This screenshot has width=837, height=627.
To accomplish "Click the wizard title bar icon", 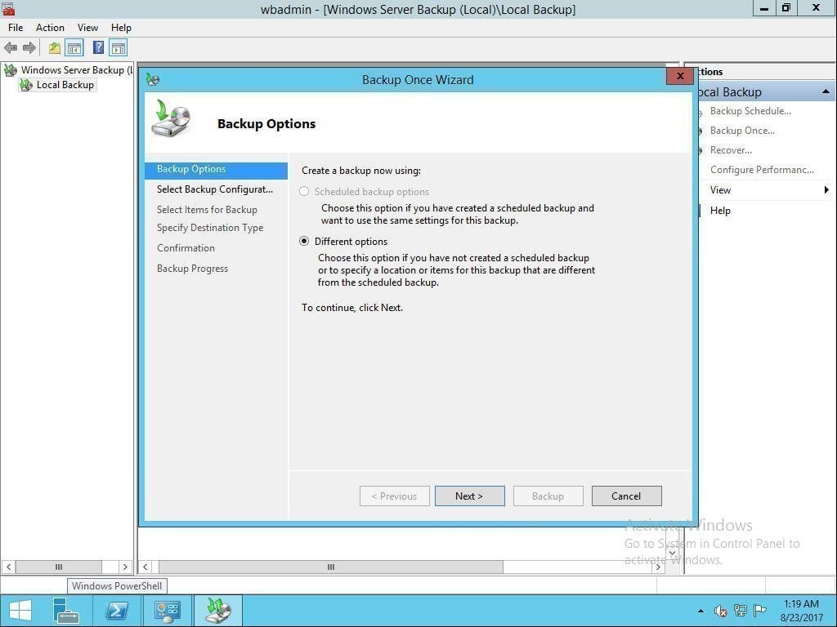I will [153, 80].
